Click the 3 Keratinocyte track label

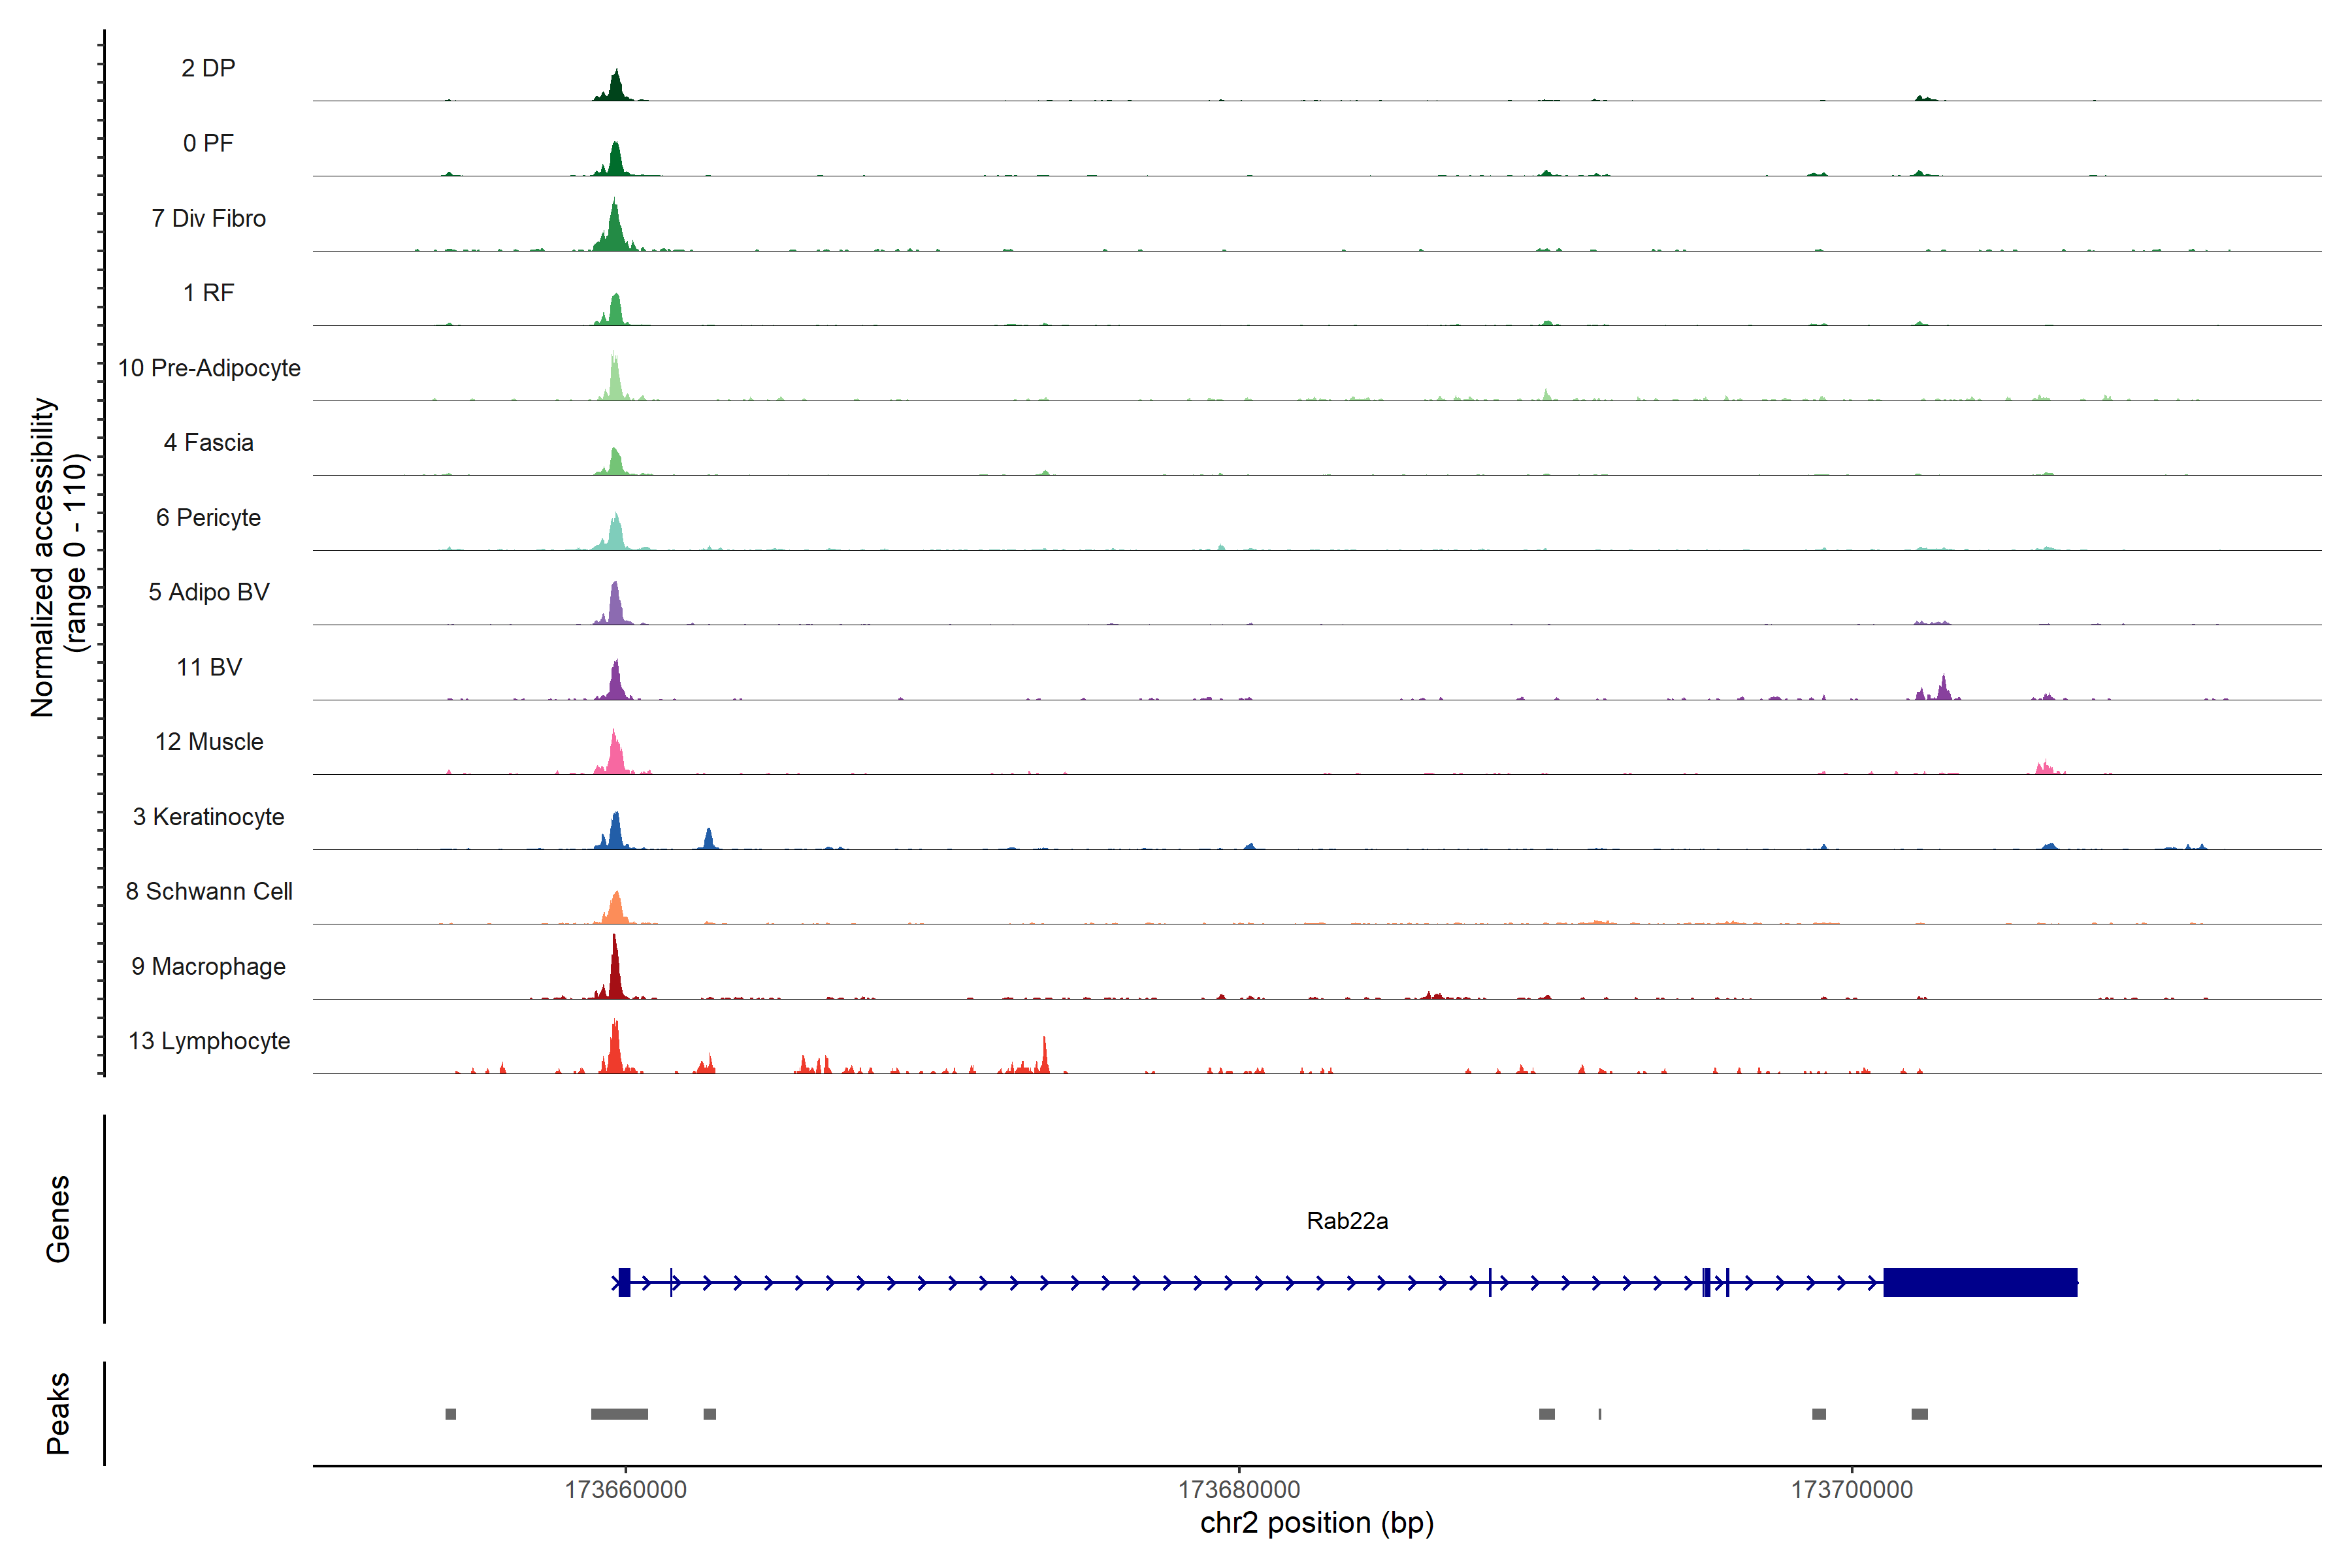[x=208, y=817]
